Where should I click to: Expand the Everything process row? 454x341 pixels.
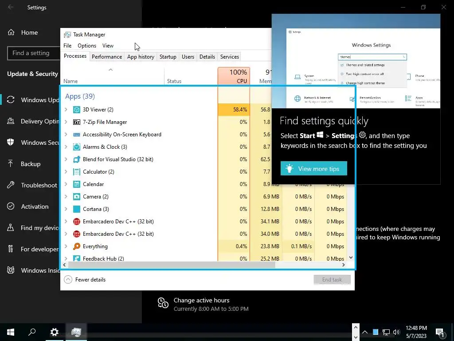click(x=66, y=246)
